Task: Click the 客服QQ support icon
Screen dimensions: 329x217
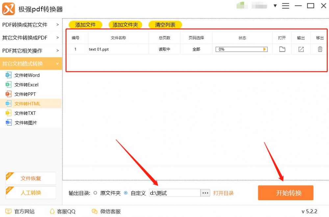Action: tap(53, 211)
